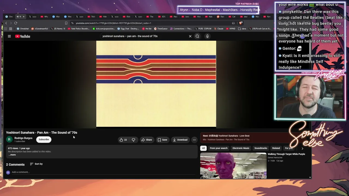Switch to the Raiv browser tab
Screen dimensions: 349x196
point(220,17)
